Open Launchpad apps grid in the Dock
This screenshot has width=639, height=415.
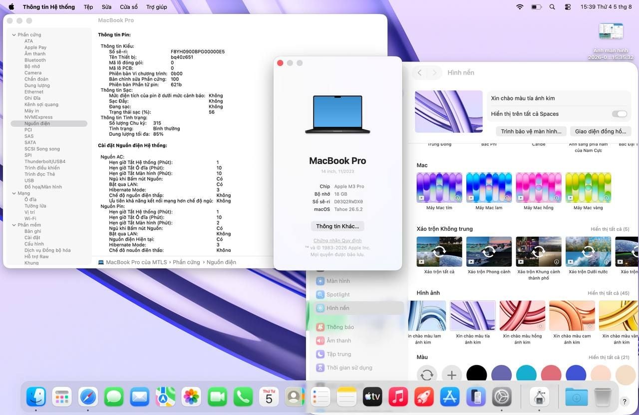point(62,397)
